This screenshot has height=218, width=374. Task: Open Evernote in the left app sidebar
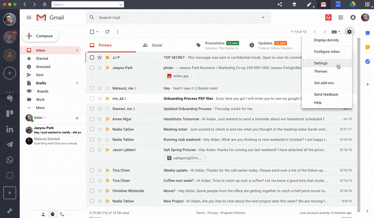(10, 98)
